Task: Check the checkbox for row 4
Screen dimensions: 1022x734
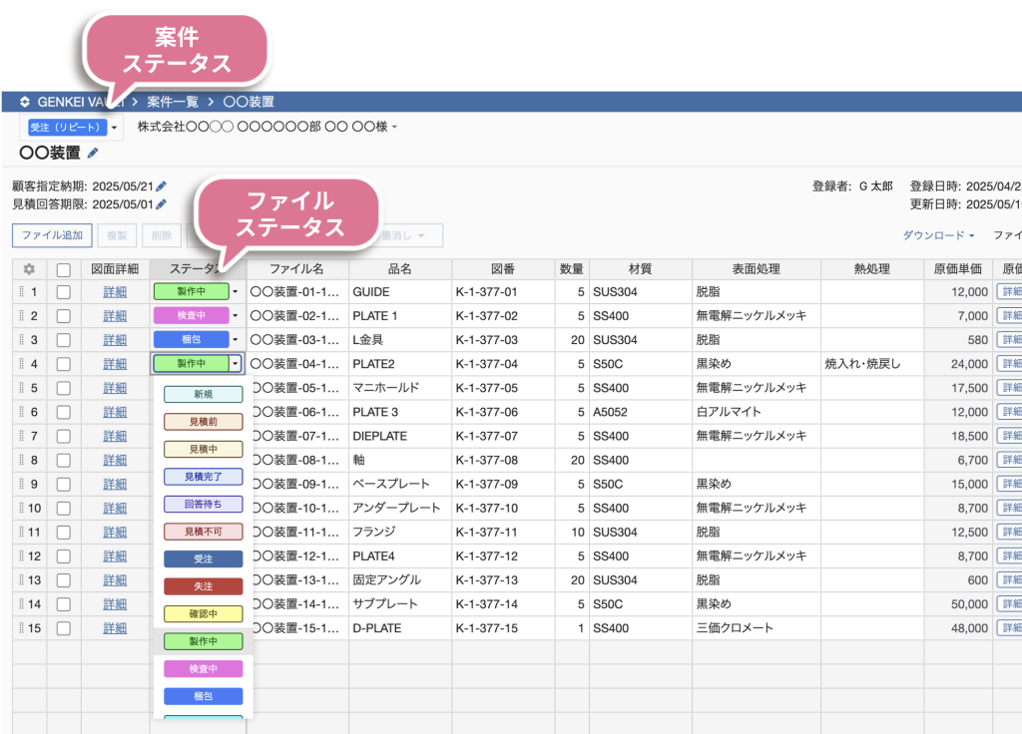Action: click(x=63, y=364)
